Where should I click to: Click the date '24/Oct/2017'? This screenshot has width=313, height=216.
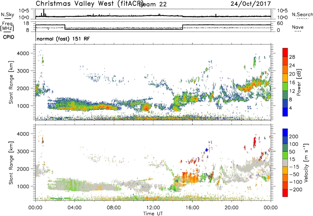(x=251, y=4)
